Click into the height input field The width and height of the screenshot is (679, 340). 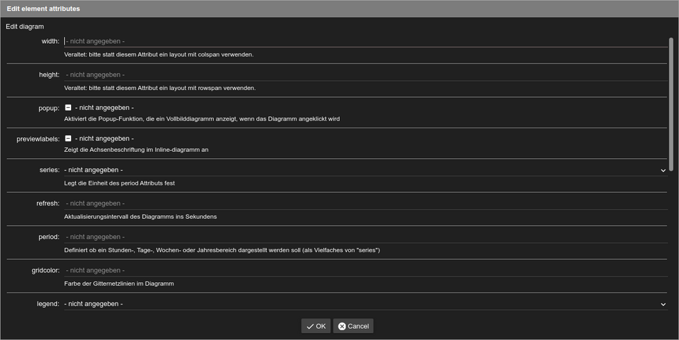365,75
